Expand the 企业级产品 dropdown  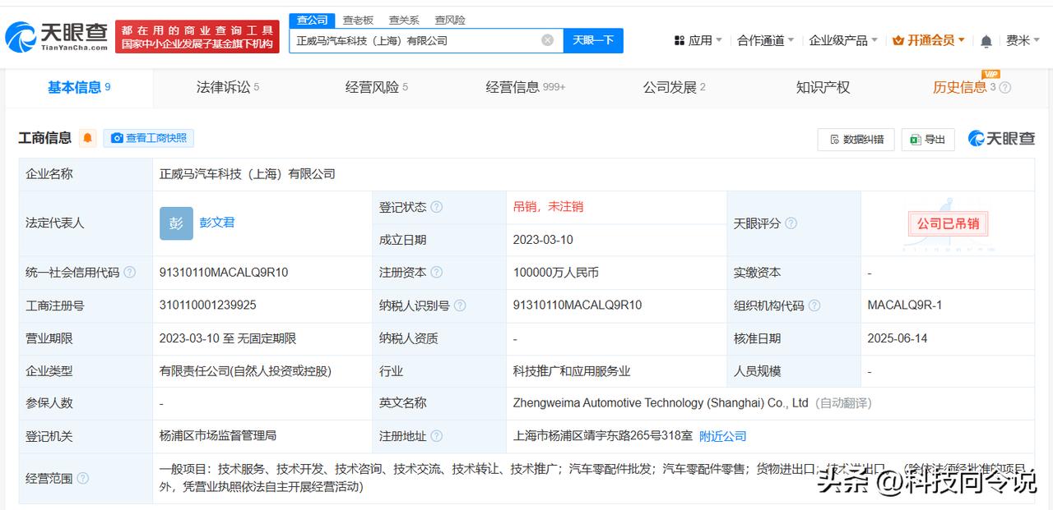[843, 40]
